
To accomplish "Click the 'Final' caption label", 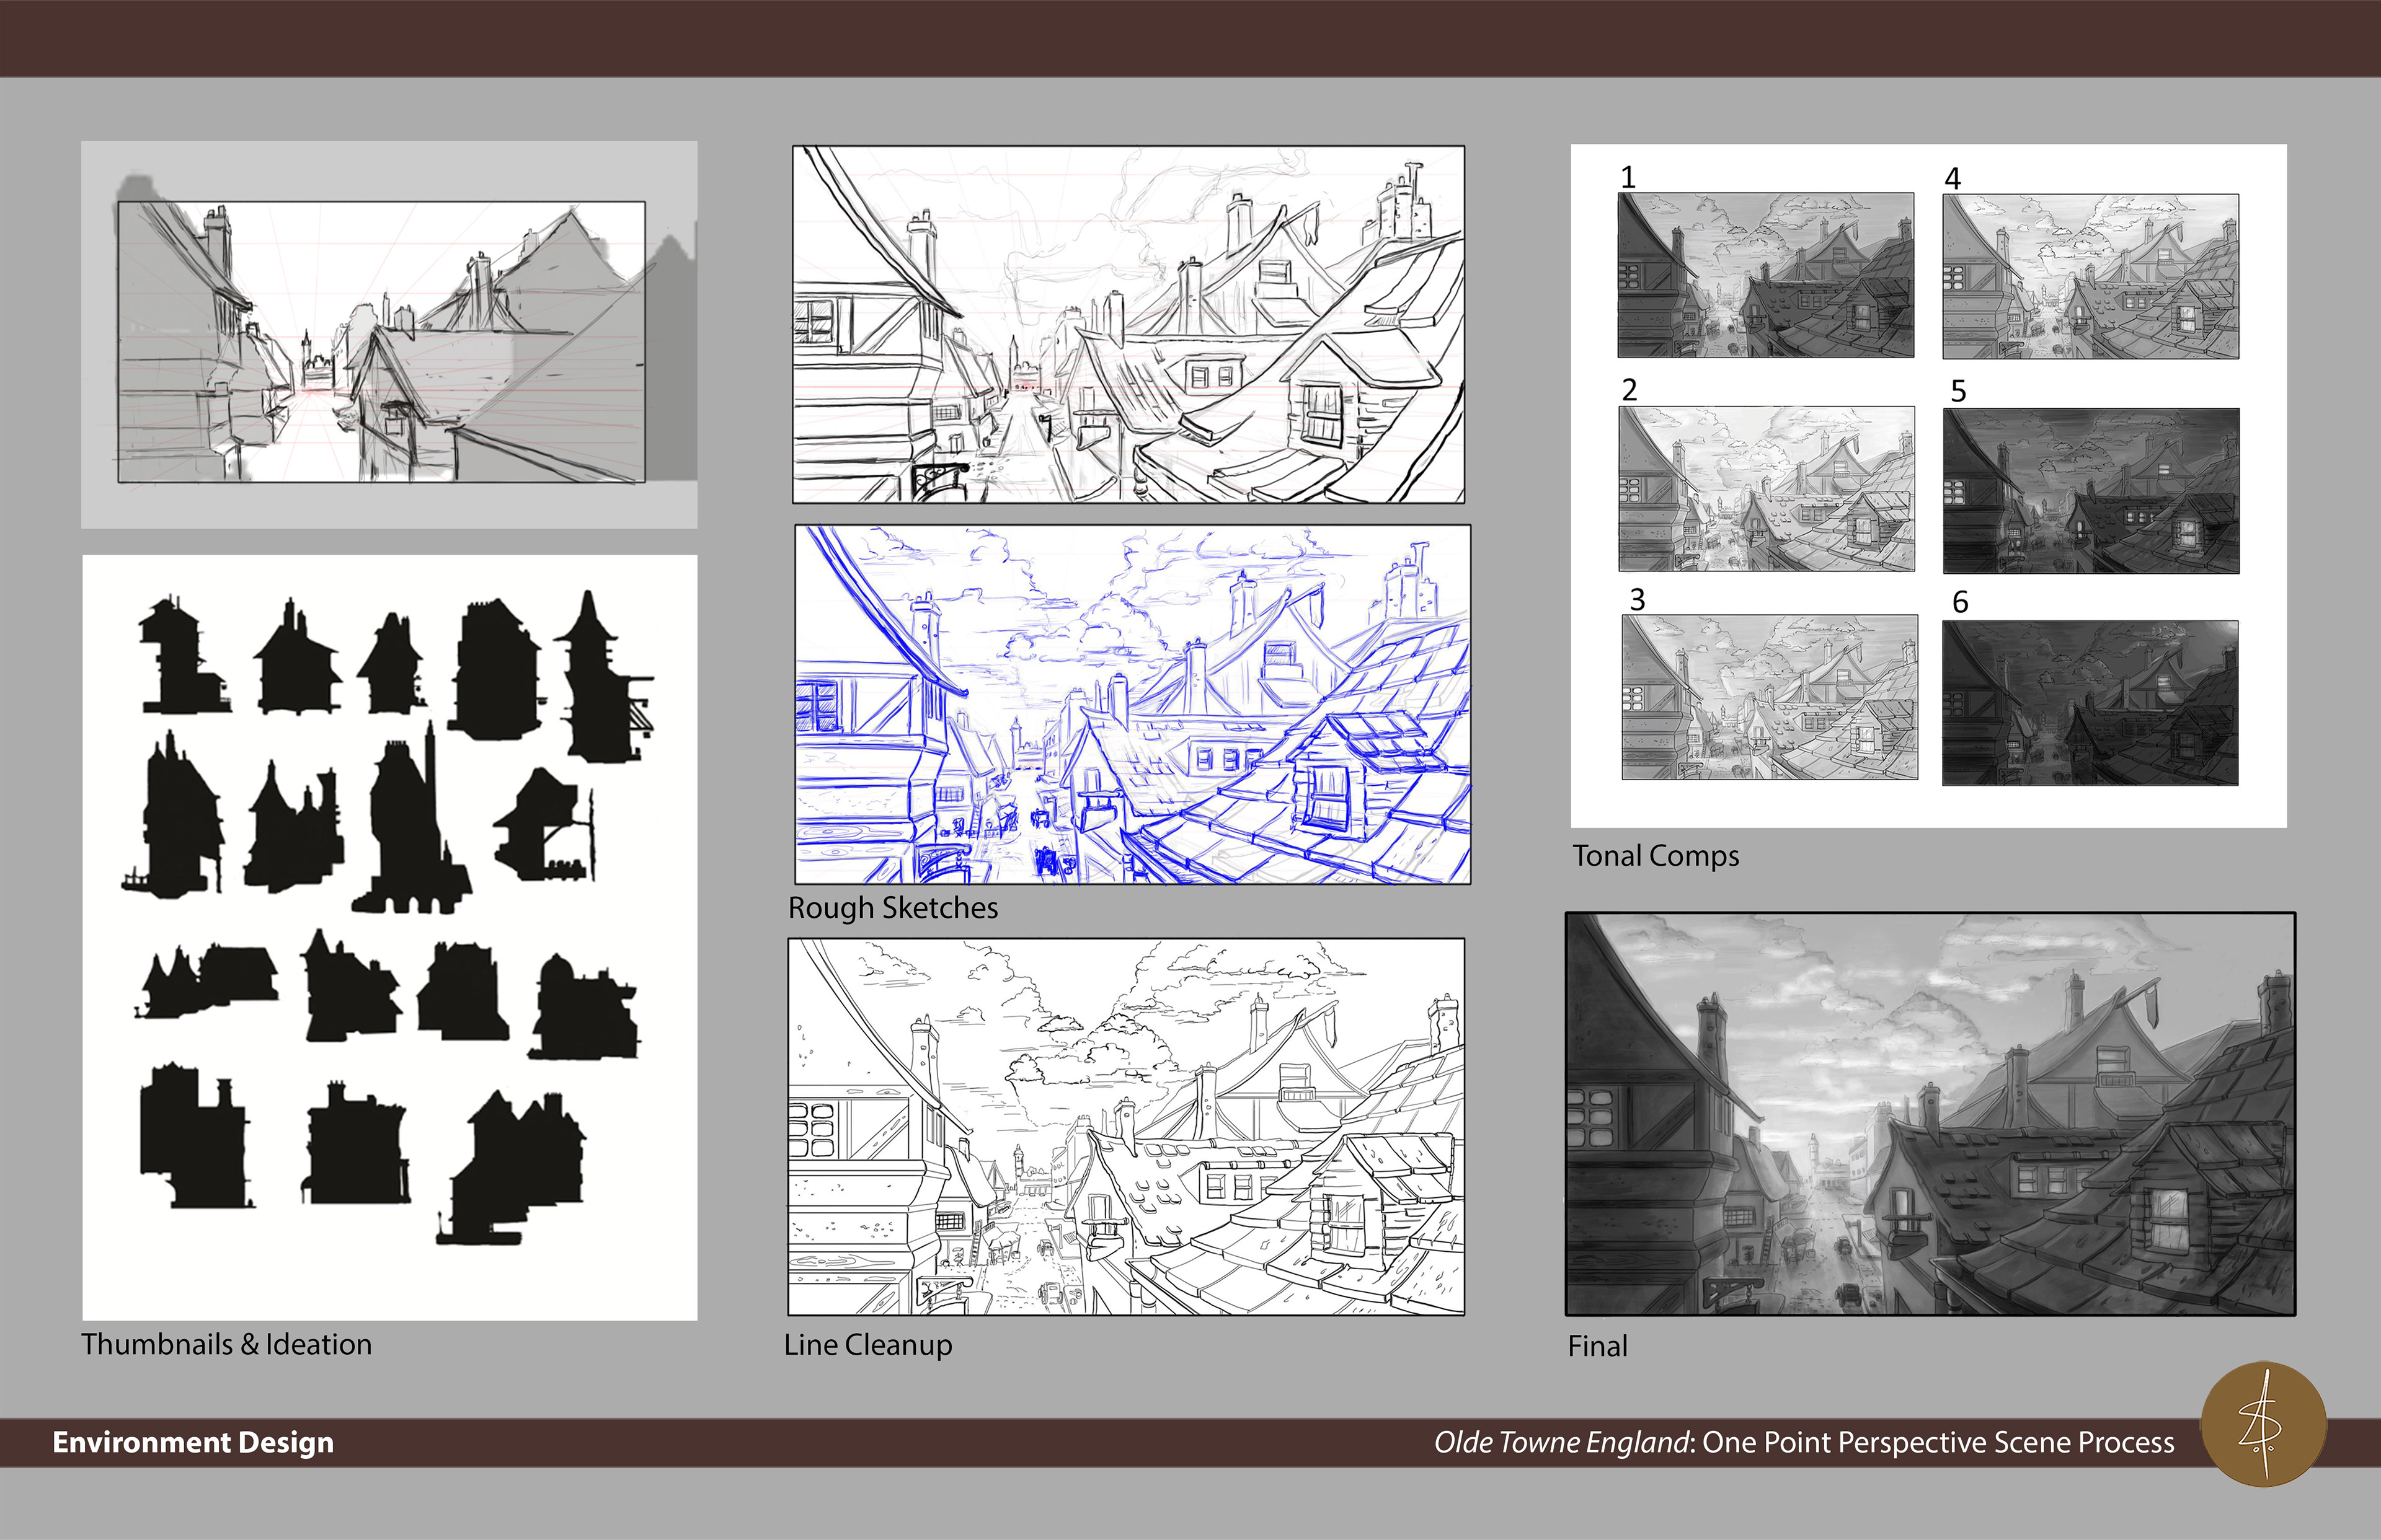I will pyautogui.click(x=1598, y=1346).
